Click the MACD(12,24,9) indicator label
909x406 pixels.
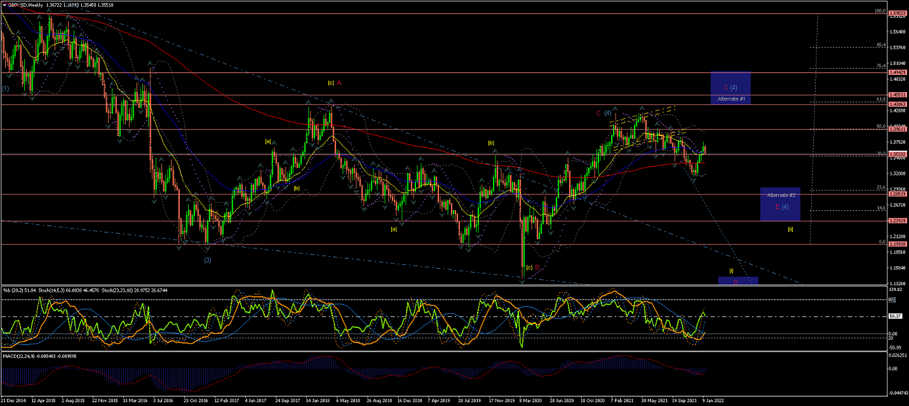[19, 358]
